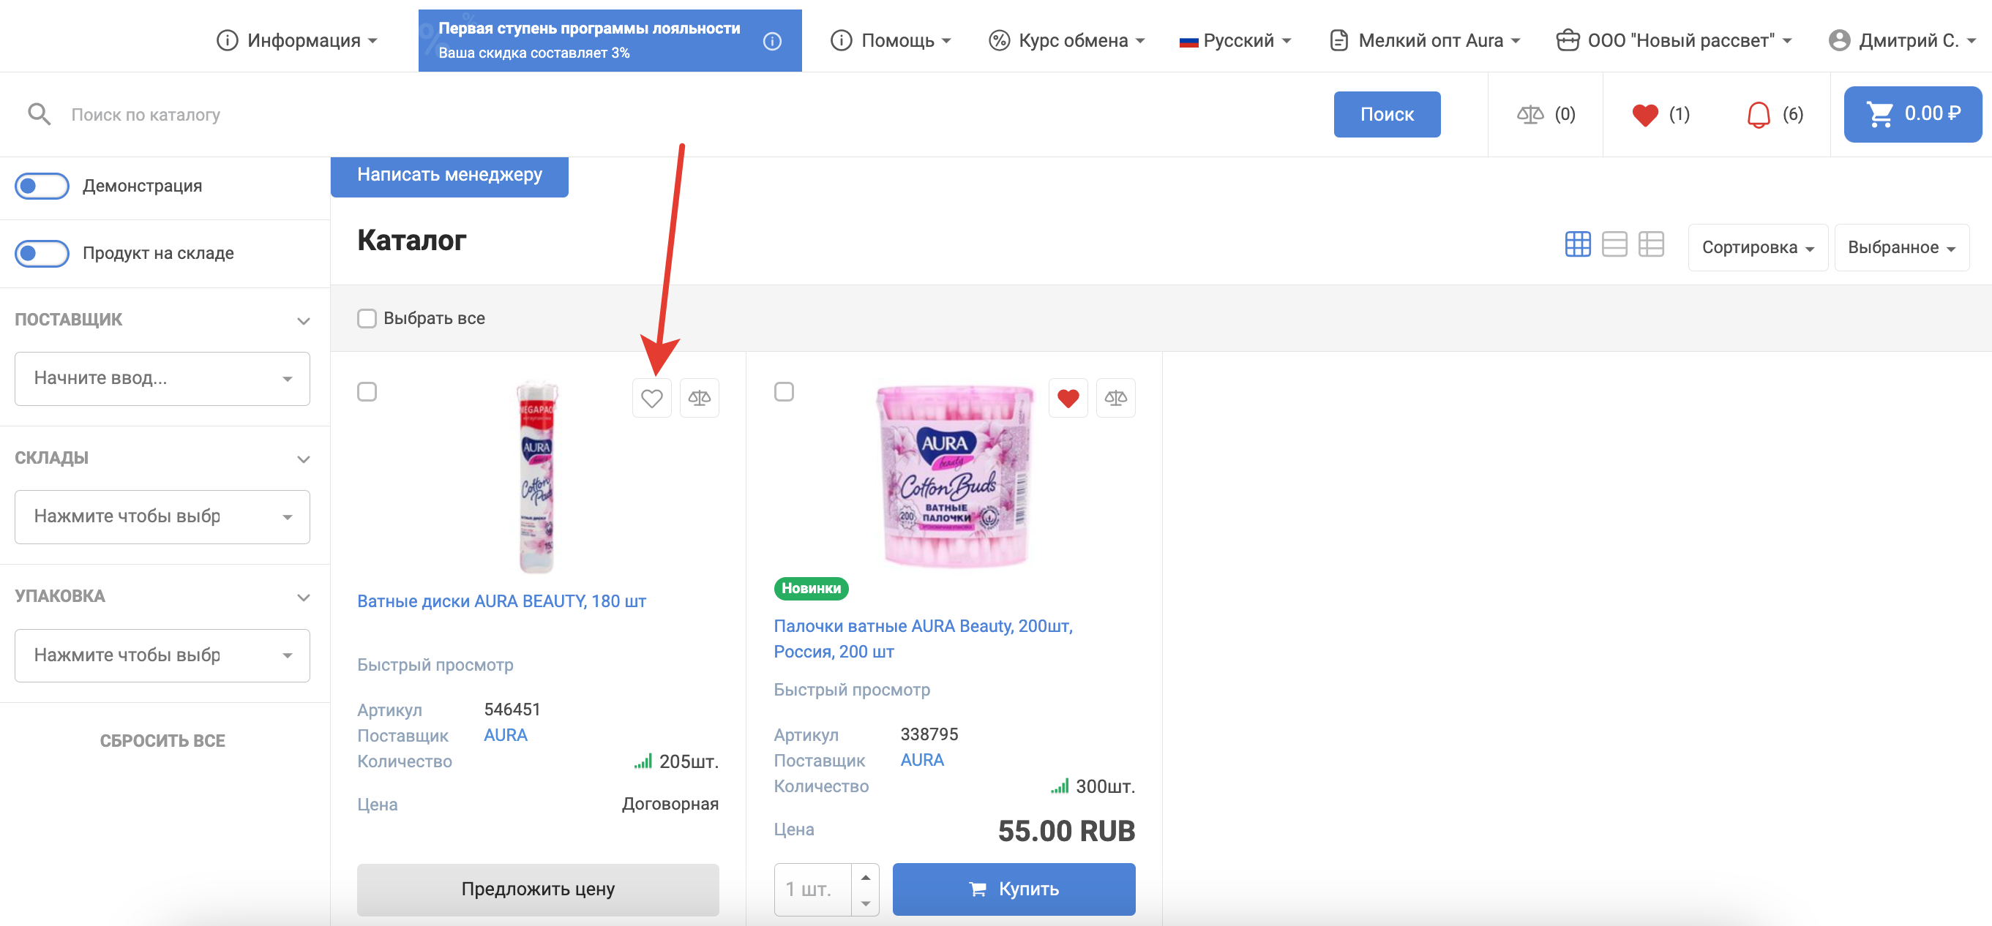Viewport: 1992px width, 926px height.
Task: Toggle the Демонстрация switch
Action: point(42,187)
